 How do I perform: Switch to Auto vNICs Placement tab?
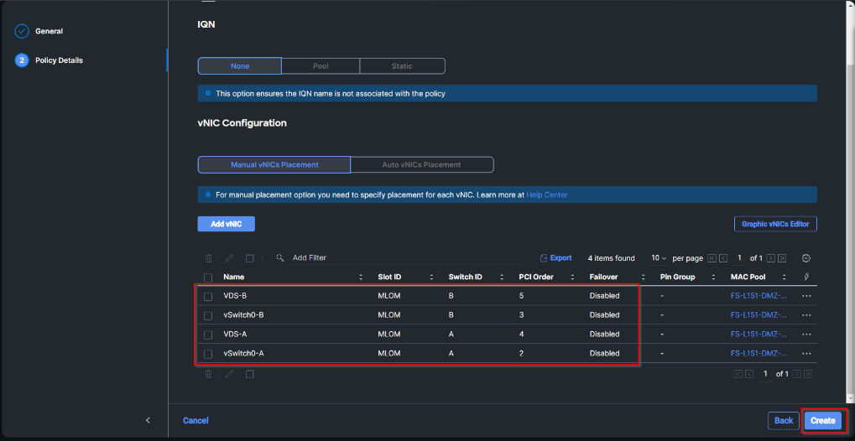tap(421, 164)
